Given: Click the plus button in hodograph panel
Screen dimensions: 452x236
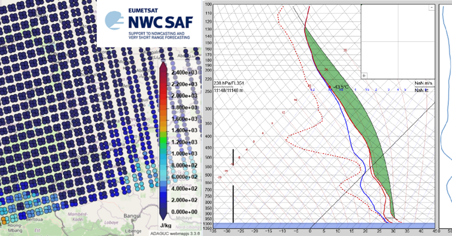Looking at the screenshot, I should pos(364,76).
